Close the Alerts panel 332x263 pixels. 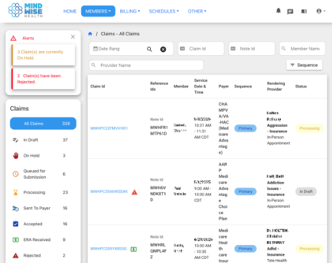tap(73, 37)
